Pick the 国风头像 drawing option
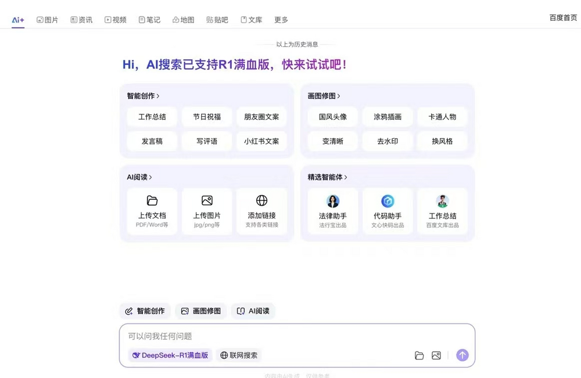This screenshot has width=581, height=378. (333, 117)
